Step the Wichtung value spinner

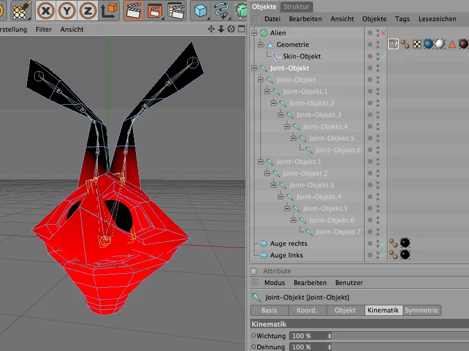tap(329, 336)
